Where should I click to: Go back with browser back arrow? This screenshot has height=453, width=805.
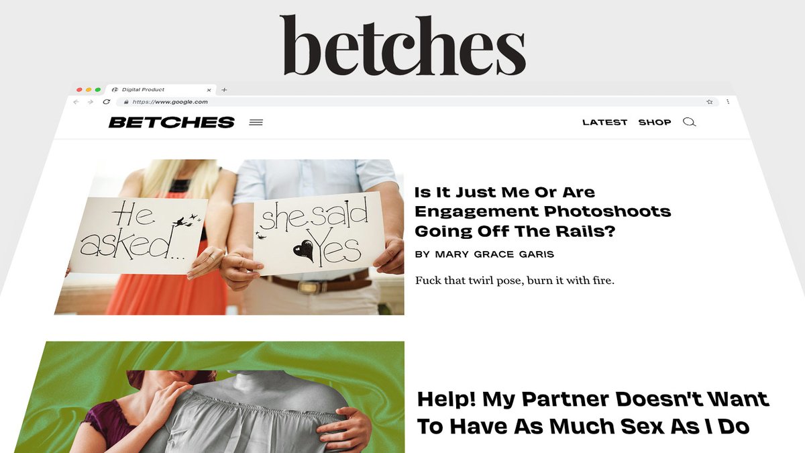tap(76, 102)
